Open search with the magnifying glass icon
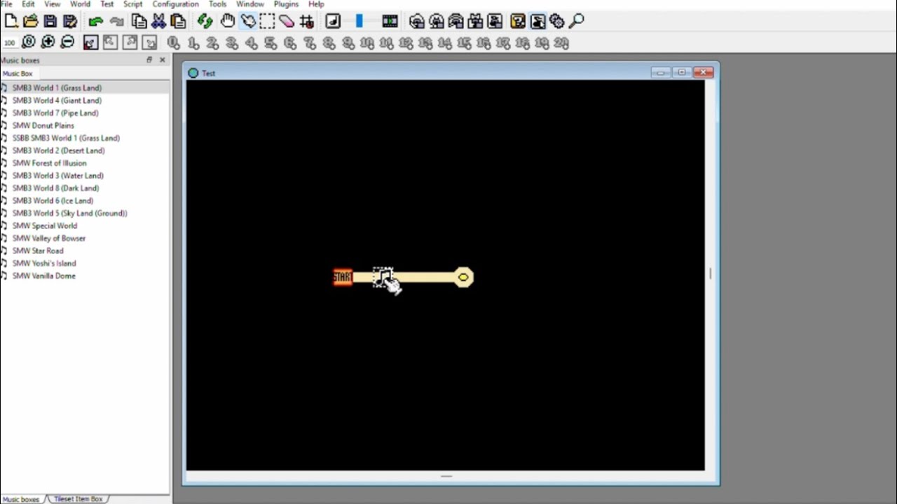The height and width of the screenshot is (504, 897). click(577, 21)
